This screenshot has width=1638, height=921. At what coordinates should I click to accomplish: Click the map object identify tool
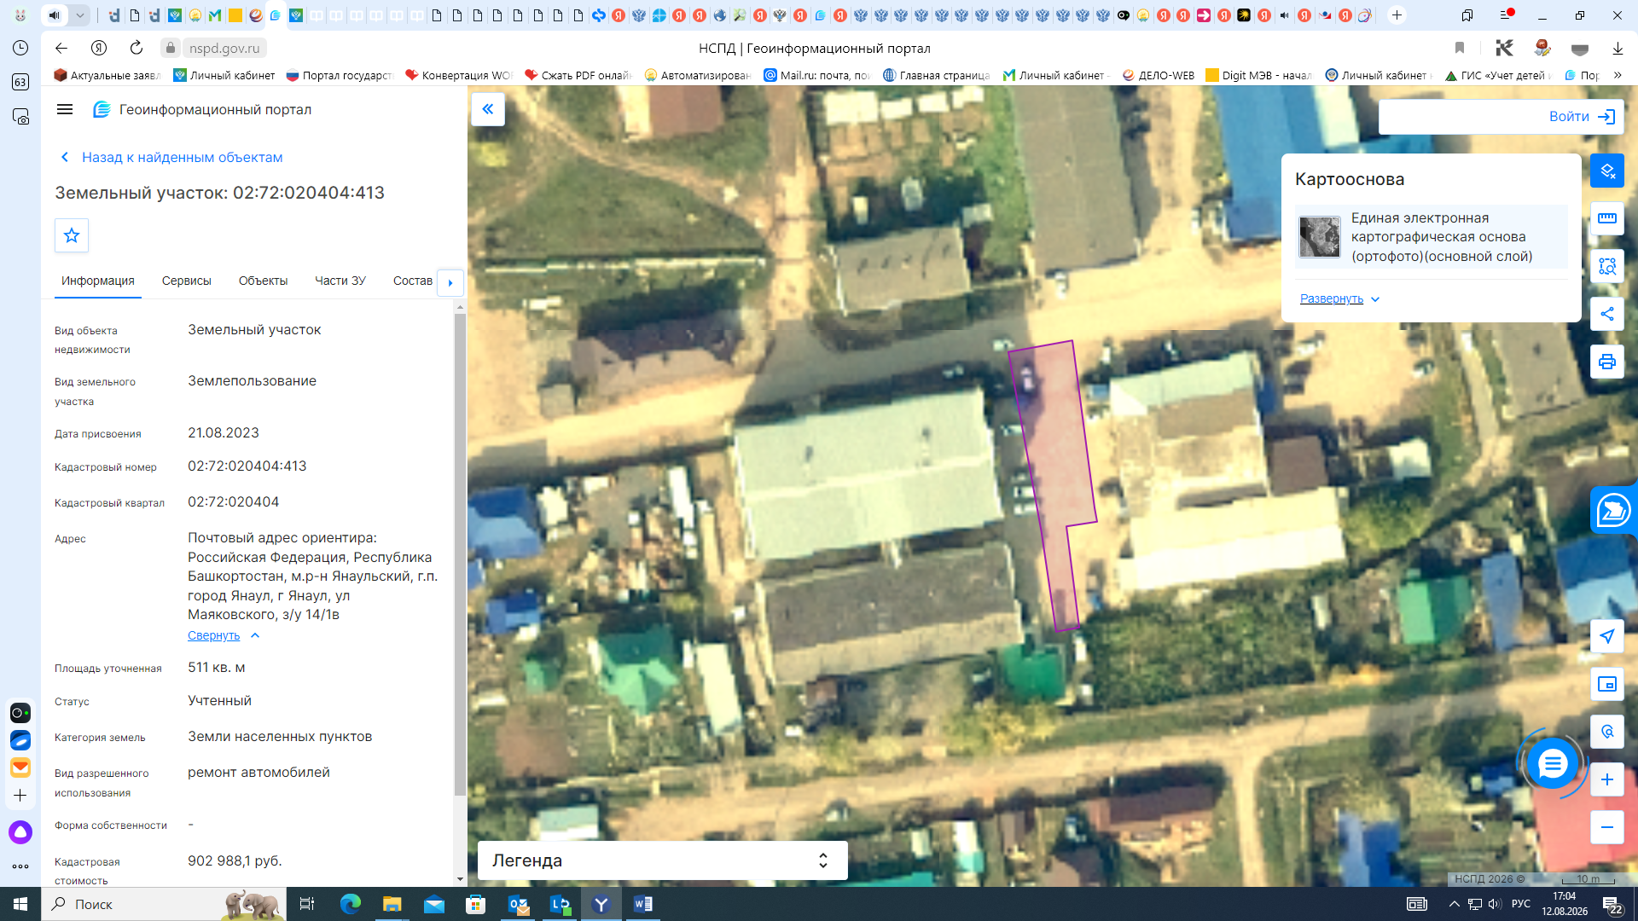point(1607,732)
